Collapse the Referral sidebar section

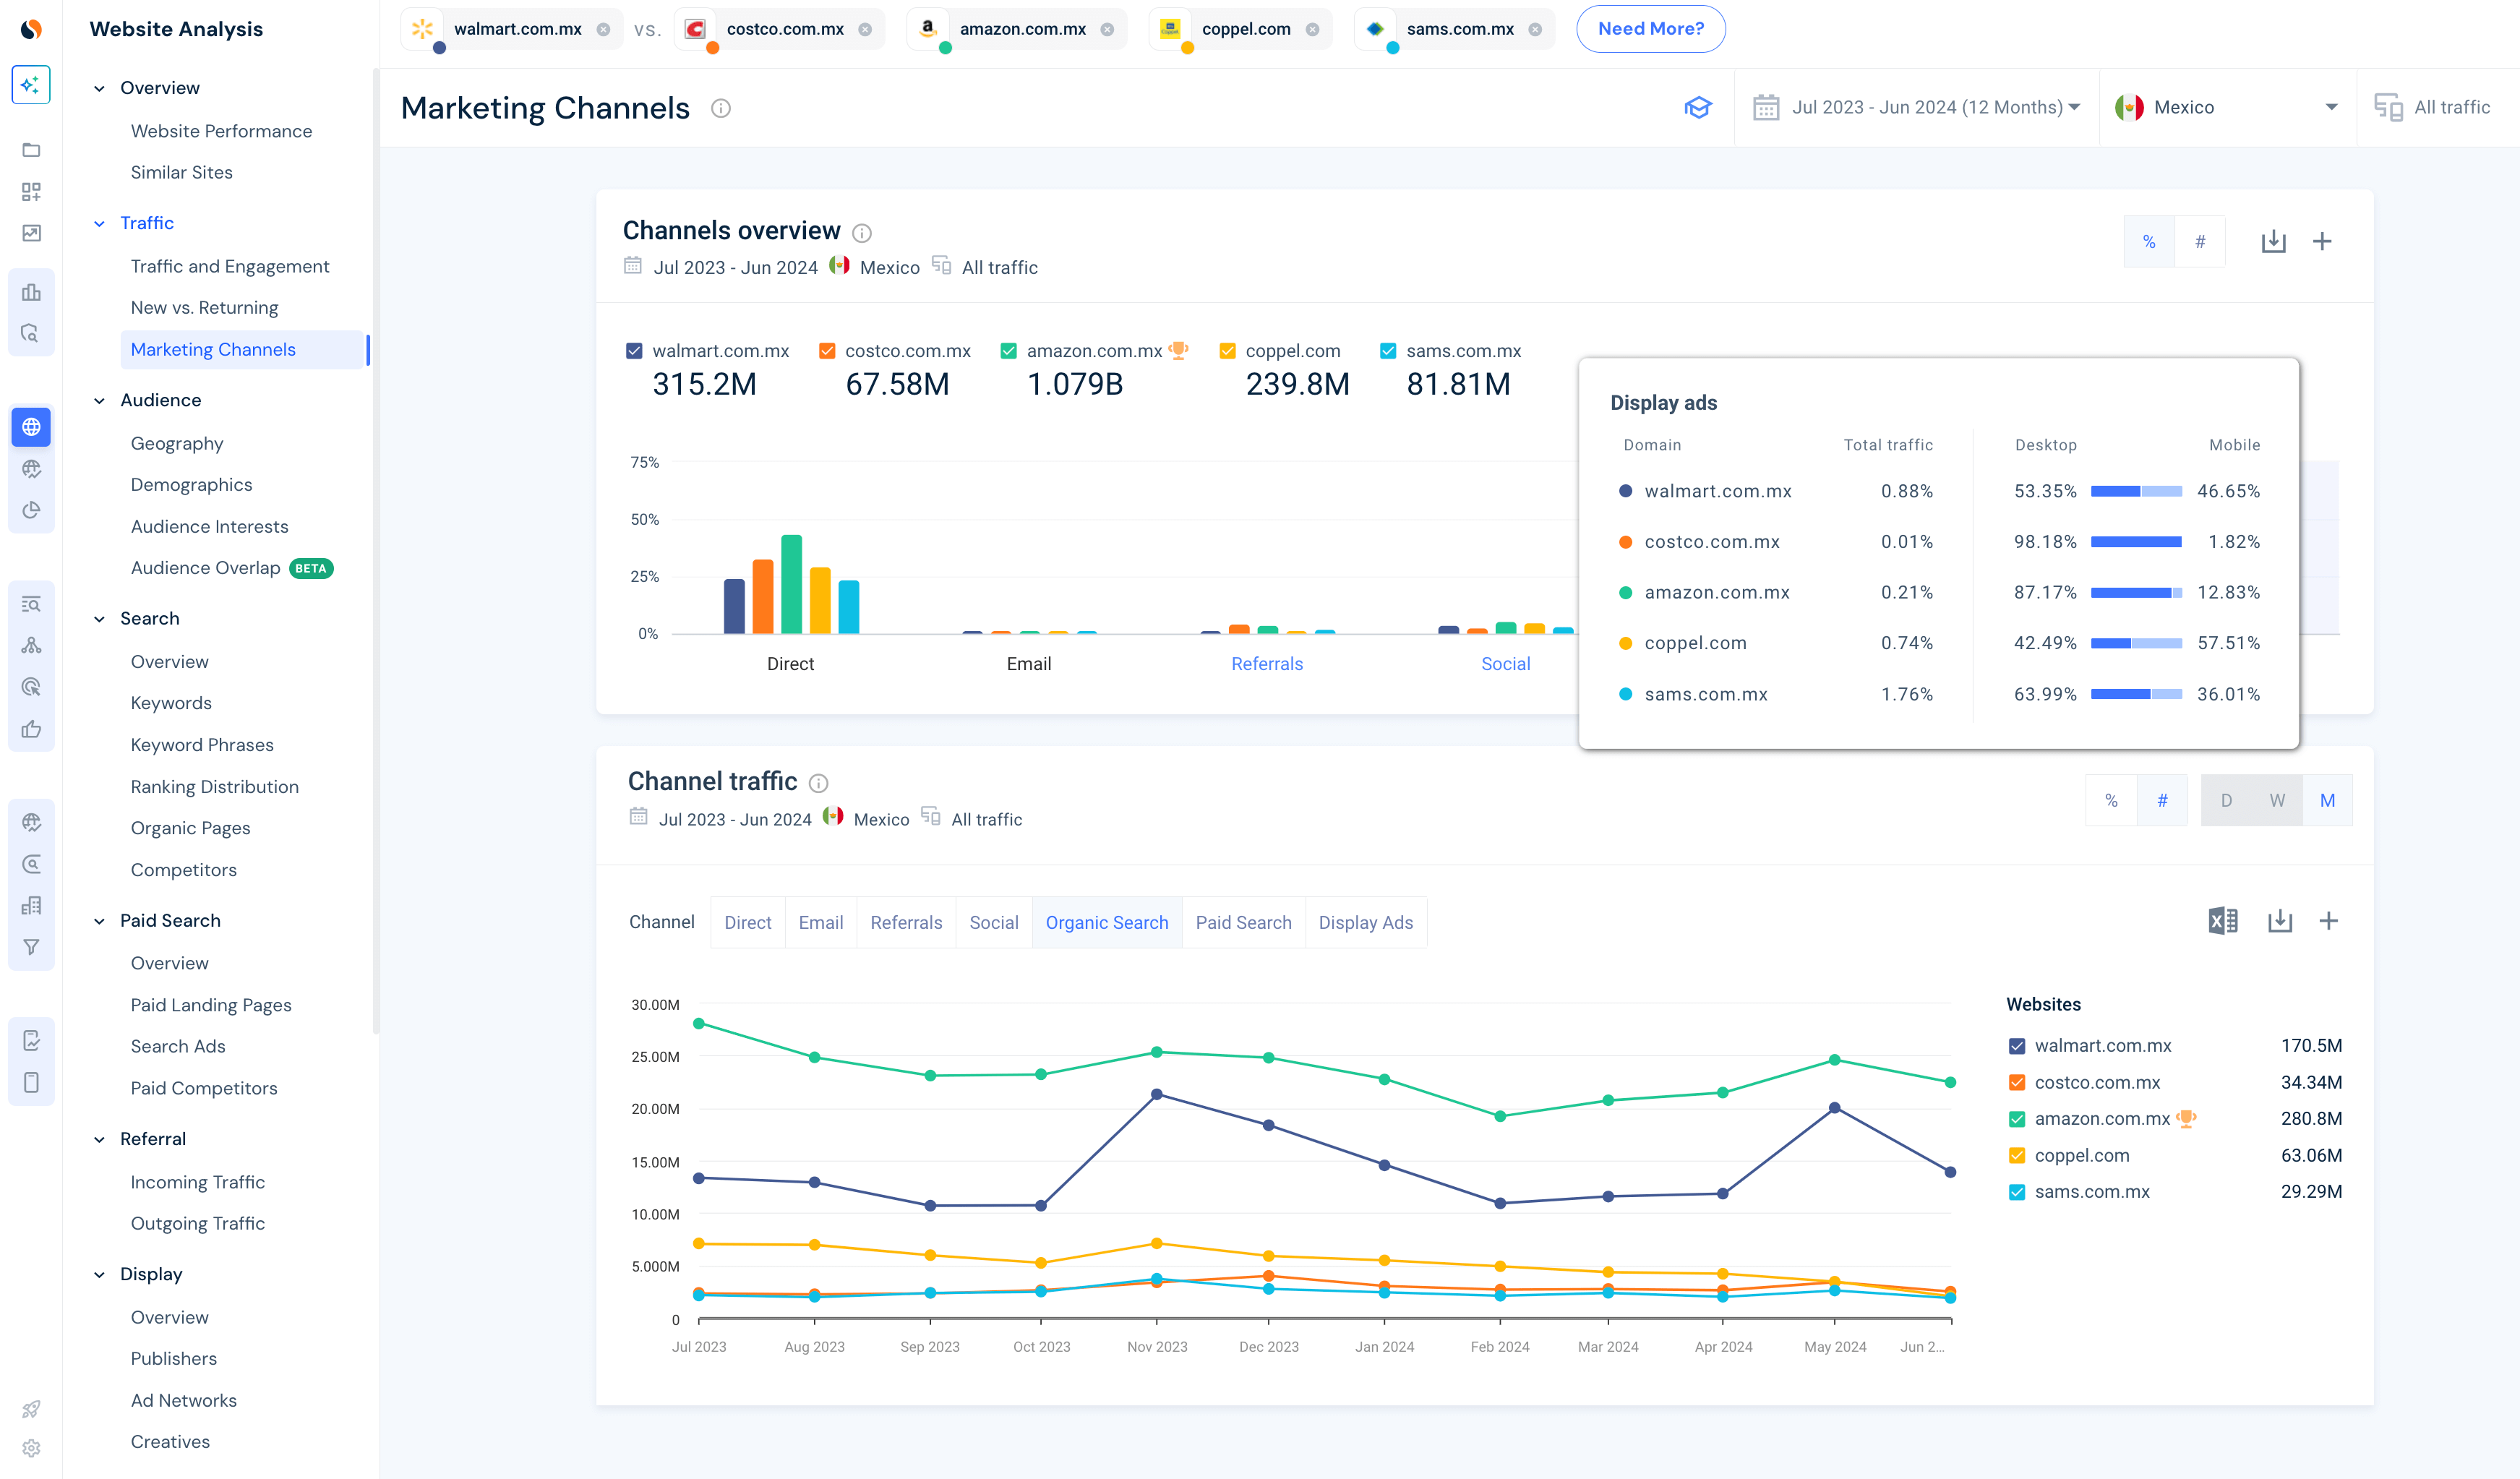[99, 1139]
